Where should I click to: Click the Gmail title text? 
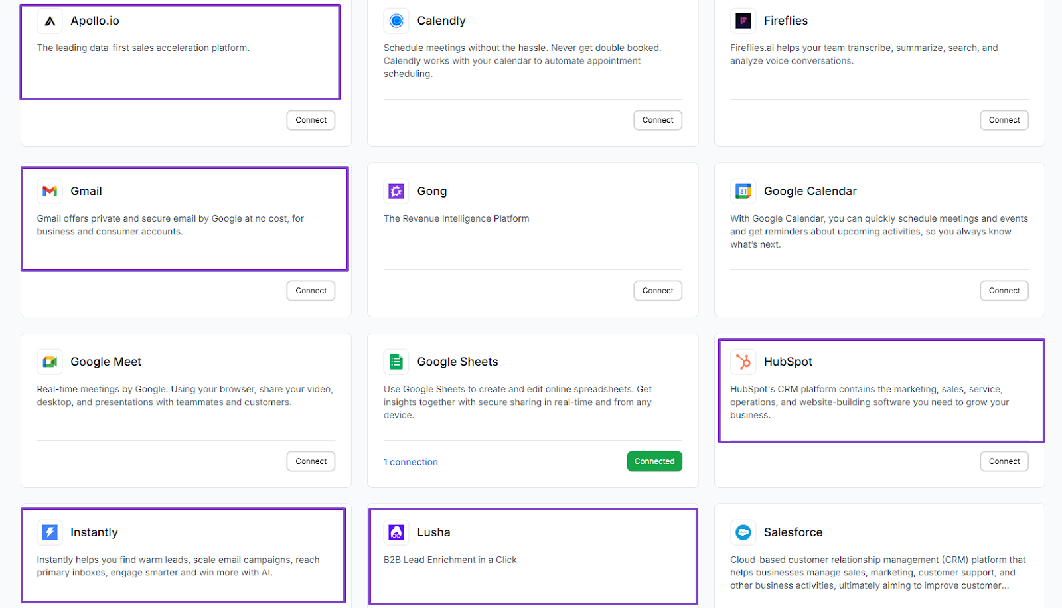[86, 191]
